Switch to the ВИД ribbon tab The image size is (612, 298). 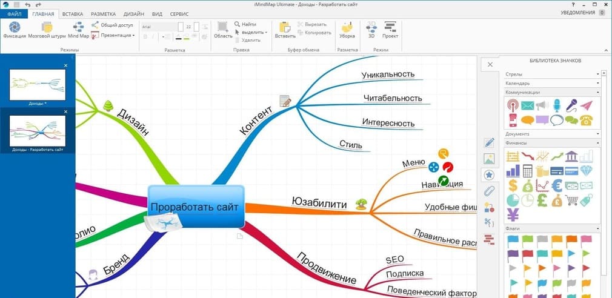click(x=158, y=14)
